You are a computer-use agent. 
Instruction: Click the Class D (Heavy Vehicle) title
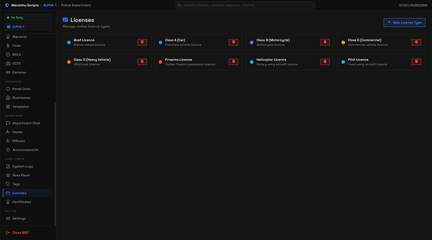point(92,59)
